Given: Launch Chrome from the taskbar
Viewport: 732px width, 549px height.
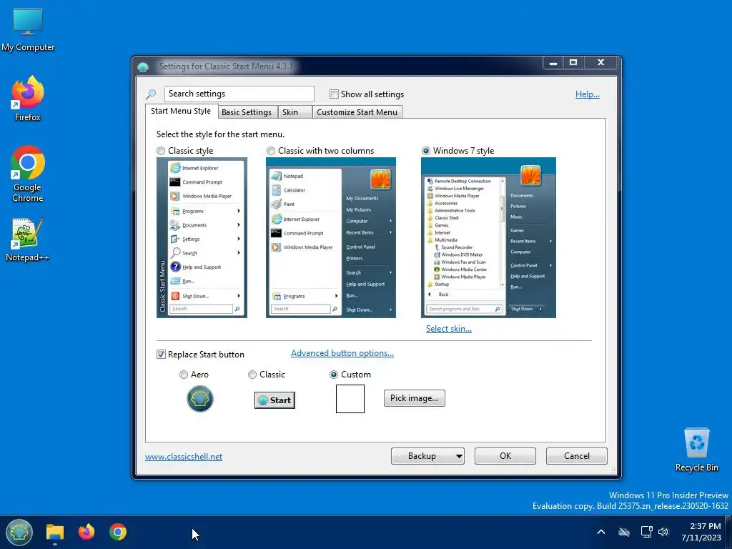Looking at the screenshot, I should pyautogui.click(x=118, y=532).
